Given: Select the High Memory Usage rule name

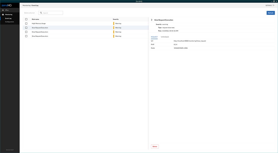Looking at the screenshot, I should [x=39, y=24].
